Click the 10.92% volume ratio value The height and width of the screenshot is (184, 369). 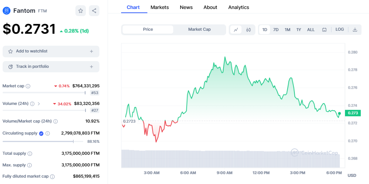point(92,121)
